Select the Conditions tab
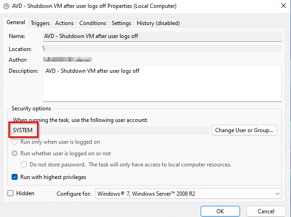 93,23
